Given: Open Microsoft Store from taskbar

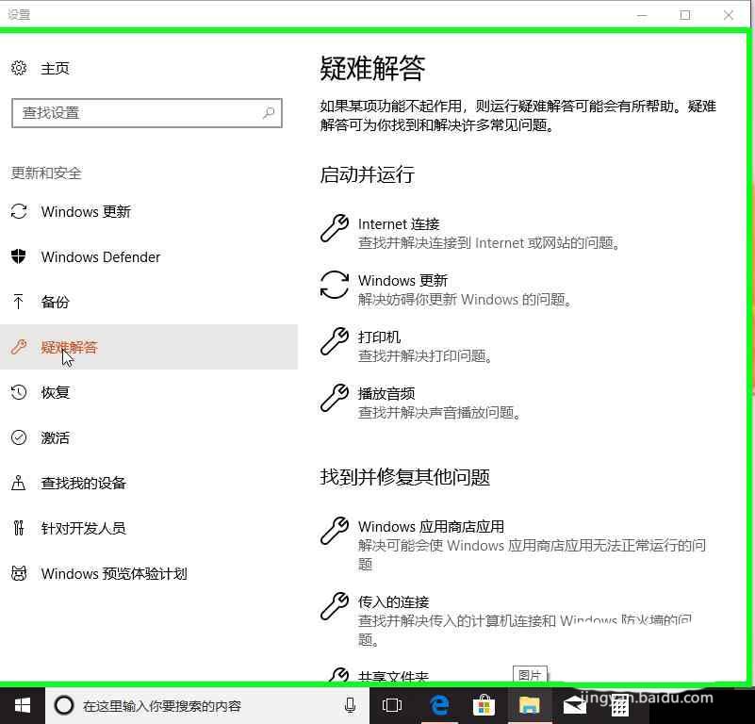Looking at the screenshot, I should tap(484, 706).
